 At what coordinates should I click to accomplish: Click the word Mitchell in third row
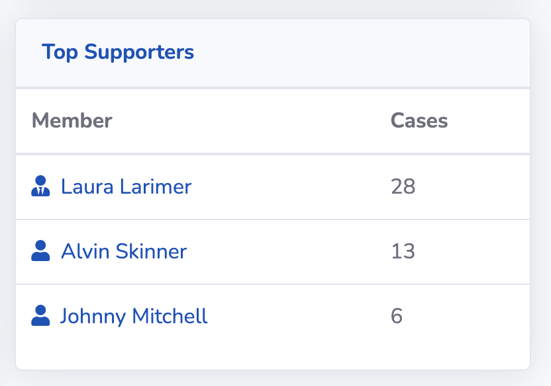(x=170, y=316)
